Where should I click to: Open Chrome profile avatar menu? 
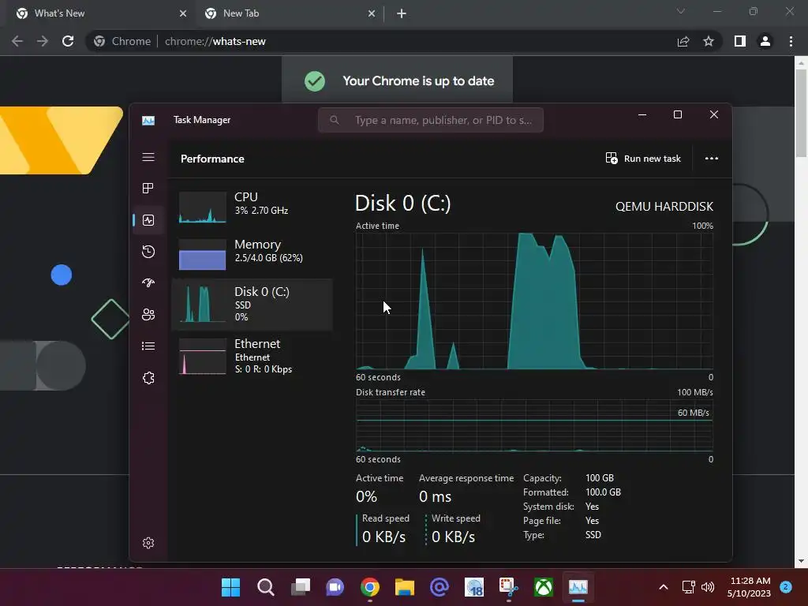(765, 41)
